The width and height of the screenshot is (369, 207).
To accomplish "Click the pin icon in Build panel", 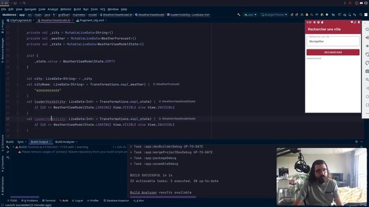I will (7, 152).
